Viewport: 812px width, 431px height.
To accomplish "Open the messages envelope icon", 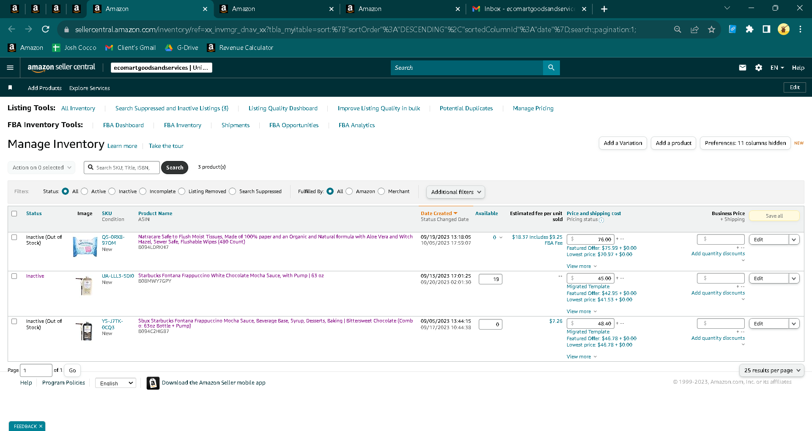I will point(743,68).
